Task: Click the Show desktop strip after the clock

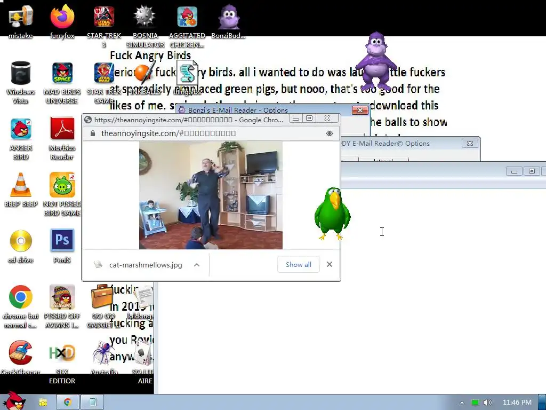Action: pyautogui.click(x=542, y=403)
